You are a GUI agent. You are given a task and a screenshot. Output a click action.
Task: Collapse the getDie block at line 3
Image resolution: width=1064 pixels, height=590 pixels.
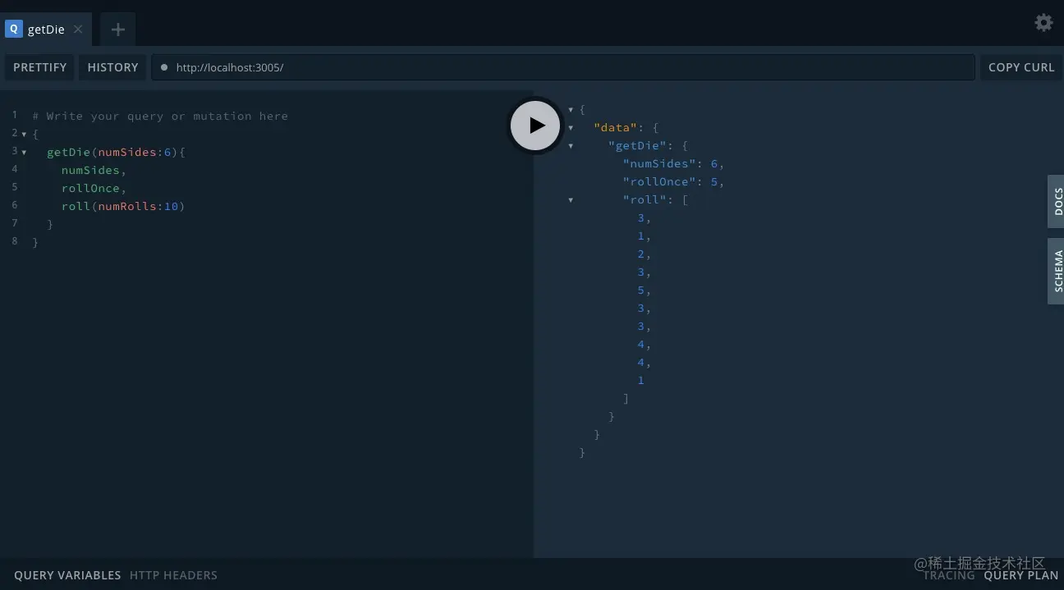24,153
